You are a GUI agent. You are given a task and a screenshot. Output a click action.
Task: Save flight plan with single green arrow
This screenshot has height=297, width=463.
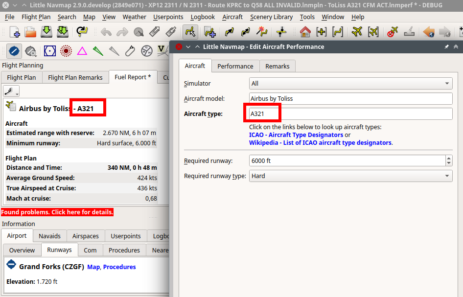(46, 32)
